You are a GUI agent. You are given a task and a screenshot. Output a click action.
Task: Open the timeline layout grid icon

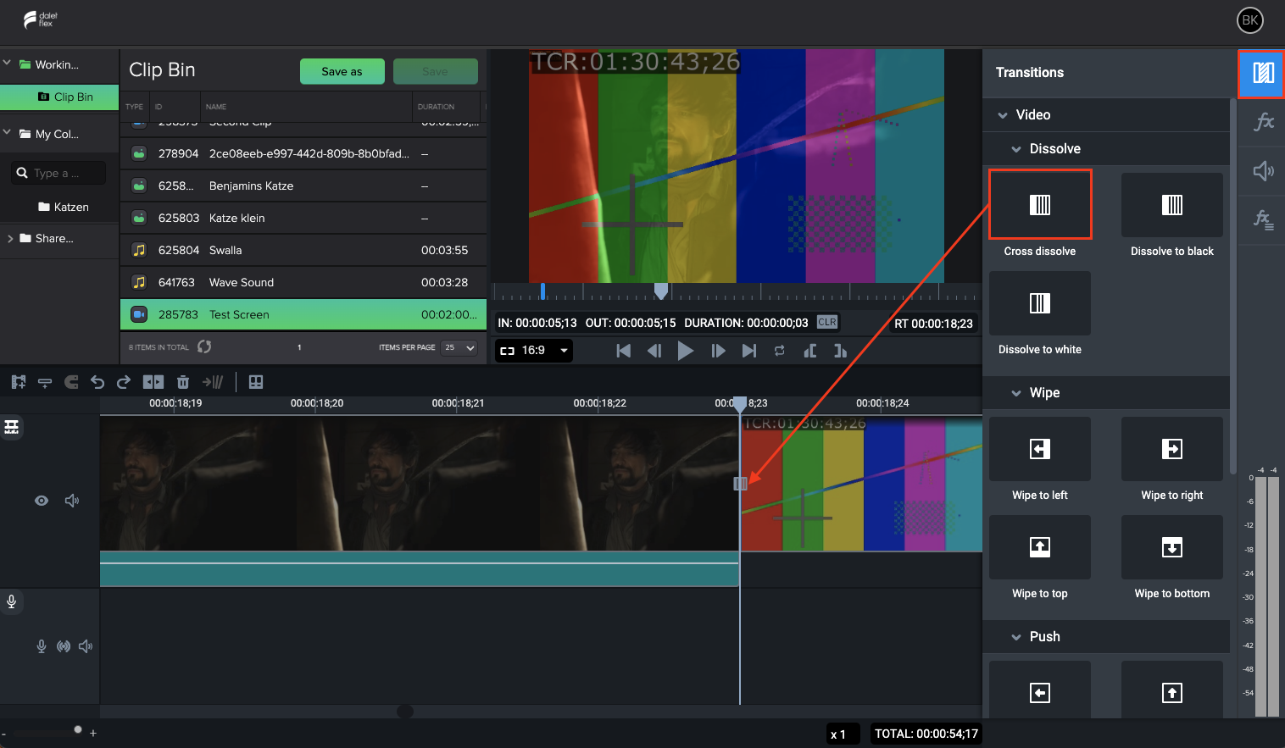[256, 382]
